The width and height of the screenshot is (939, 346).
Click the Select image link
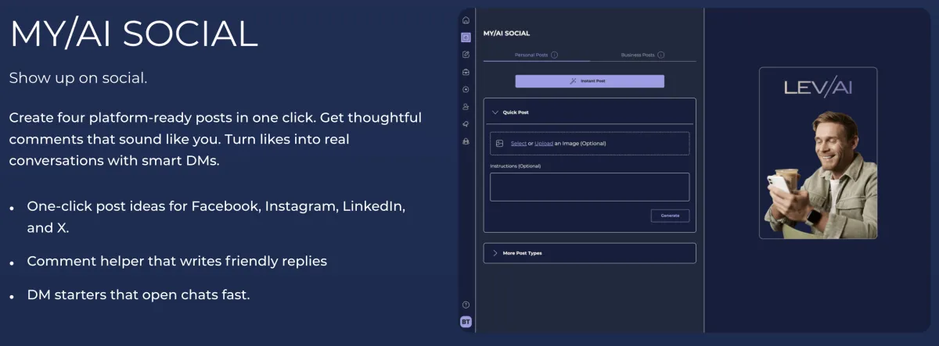tap(519, 144)
